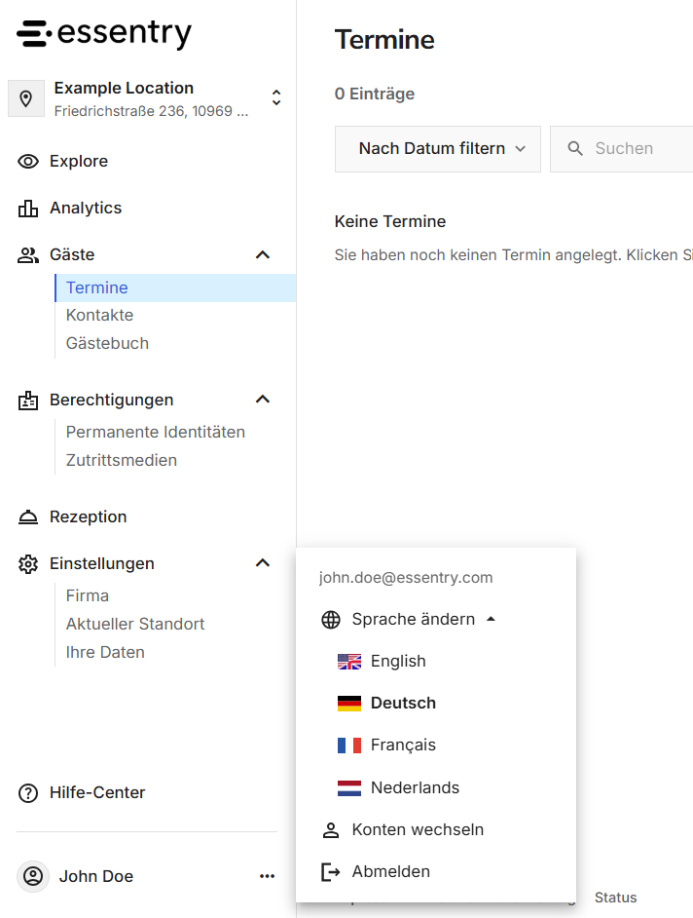Click the Dutch flag icon
This screenshot has height=918, width=693.
click(349, 788)
